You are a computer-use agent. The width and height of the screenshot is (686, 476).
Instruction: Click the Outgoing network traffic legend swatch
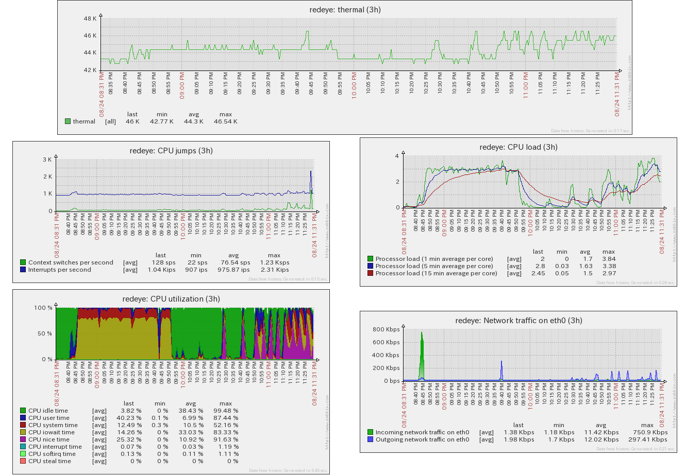(x=370, y=439)
